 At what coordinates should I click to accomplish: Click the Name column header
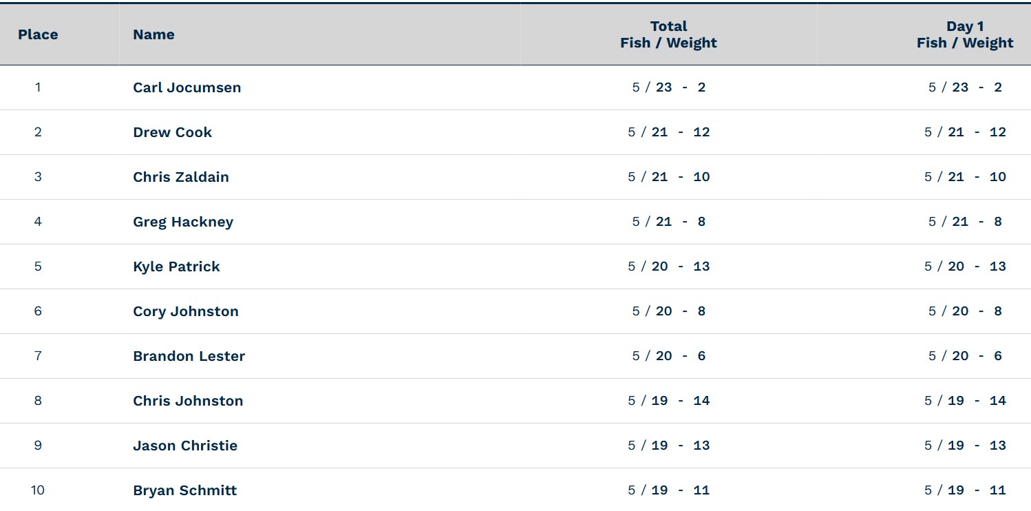point(153,34)
